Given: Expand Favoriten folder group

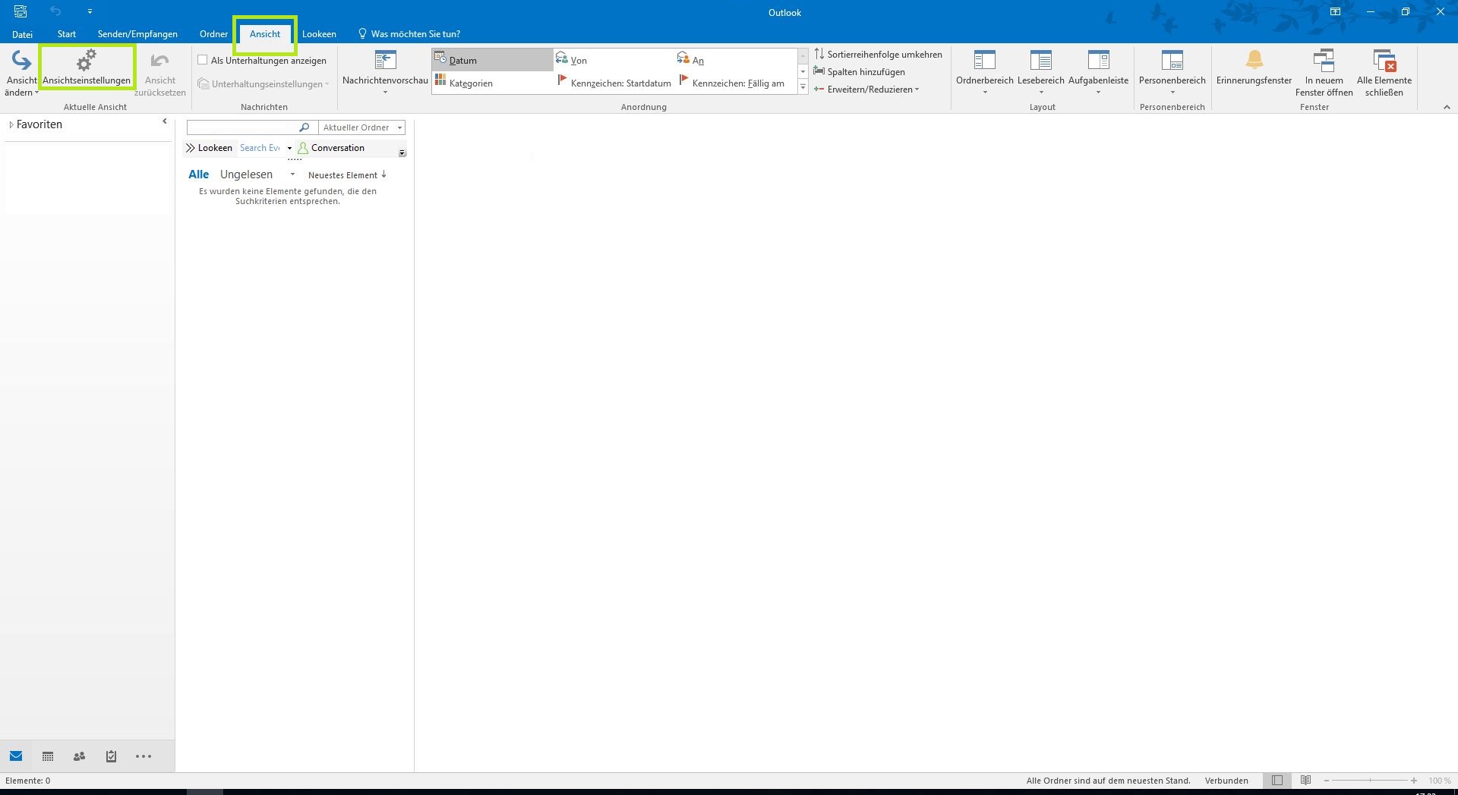Looking at the screenshot, I should coord(11,124).
